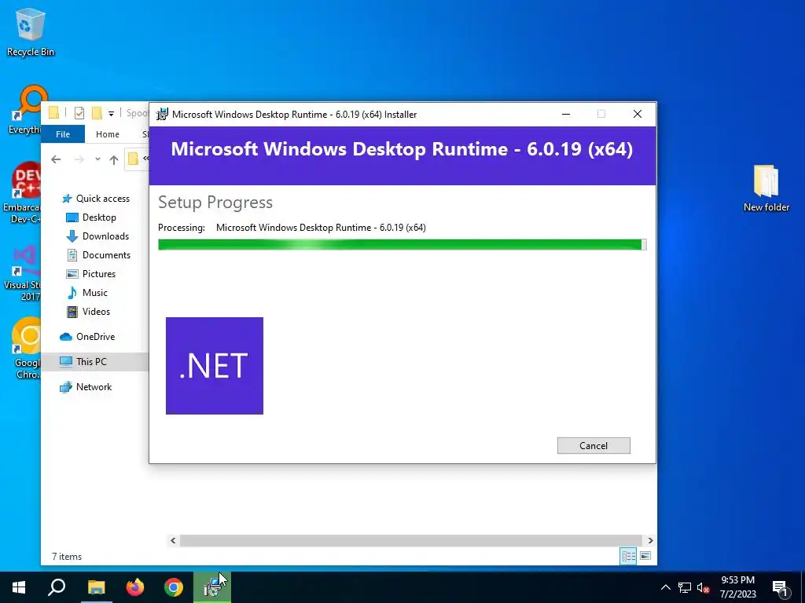
Task: Click the installer taskbar button
Action: pyautogui.click(x=212, y=587)
